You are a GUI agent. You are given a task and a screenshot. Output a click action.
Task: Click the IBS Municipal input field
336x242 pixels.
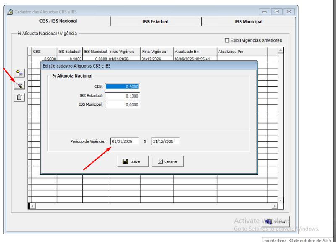(x=122, y=104)
